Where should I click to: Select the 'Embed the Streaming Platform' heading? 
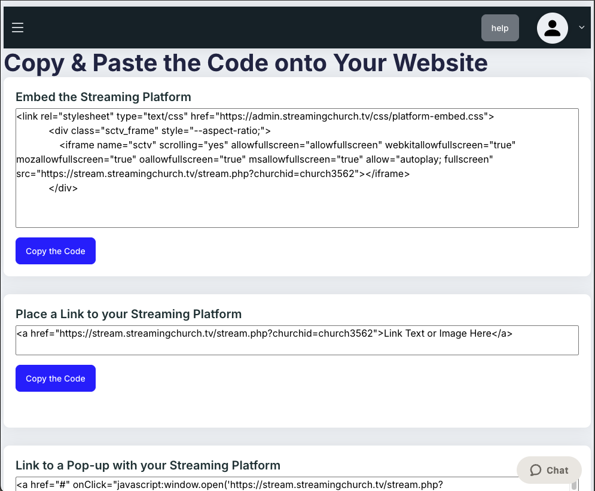tap(103, 97)
